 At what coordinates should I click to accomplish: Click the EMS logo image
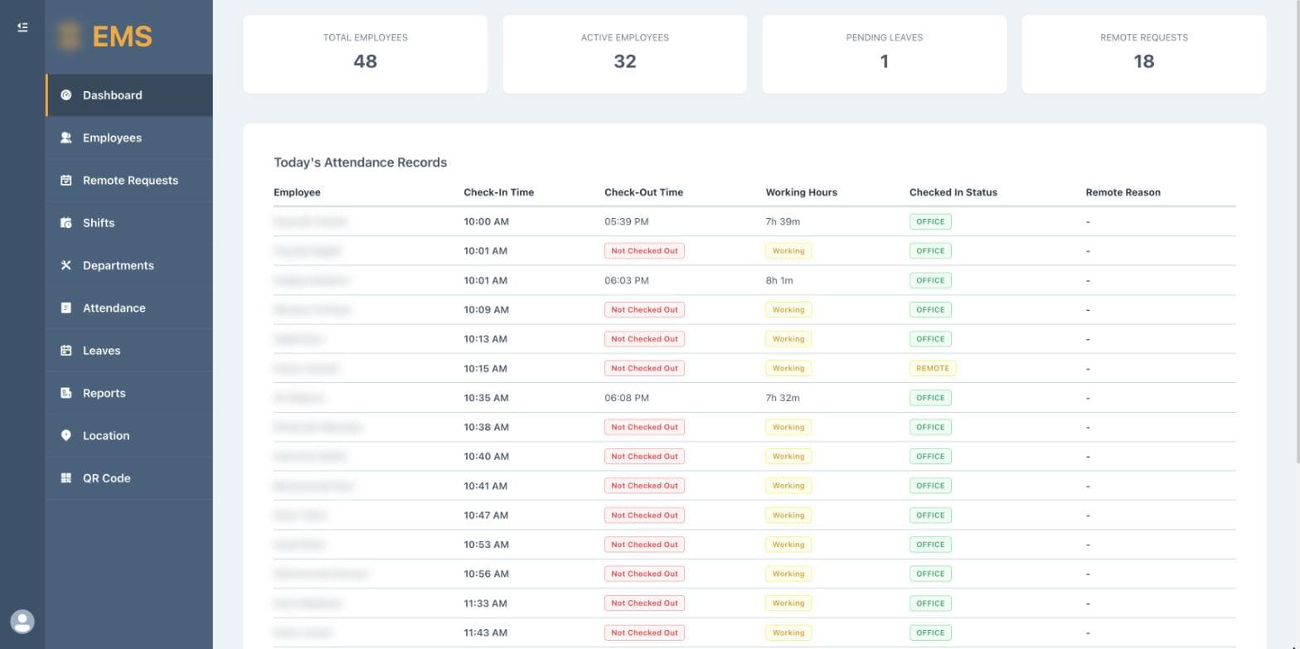(x=70, y=36)
